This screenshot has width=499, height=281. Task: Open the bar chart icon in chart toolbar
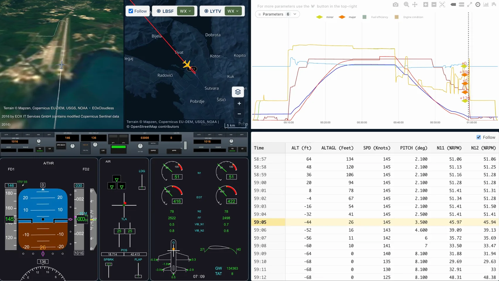click(x=486, y=4)
